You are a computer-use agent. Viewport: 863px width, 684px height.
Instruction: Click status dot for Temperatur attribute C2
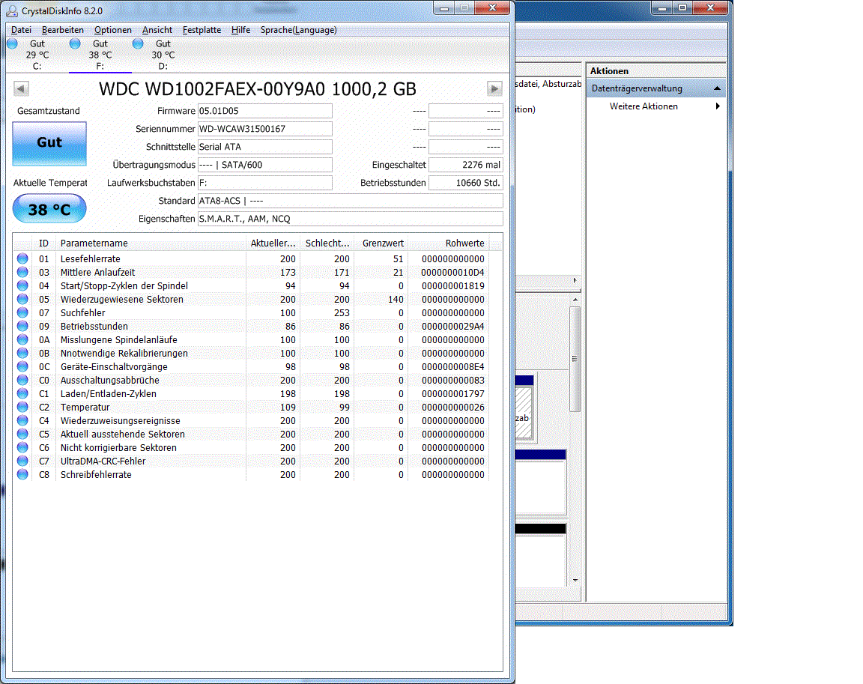click(22, 407)
